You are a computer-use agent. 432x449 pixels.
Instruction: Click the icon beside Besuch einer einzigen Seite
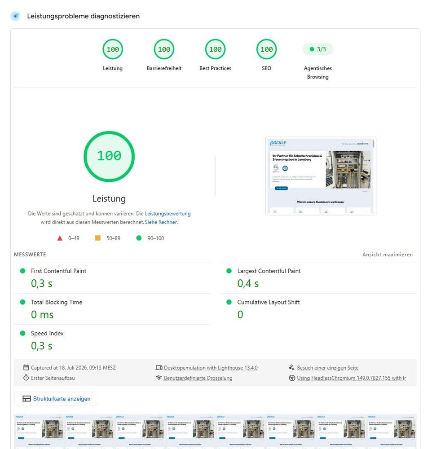[x=292, y=367]
